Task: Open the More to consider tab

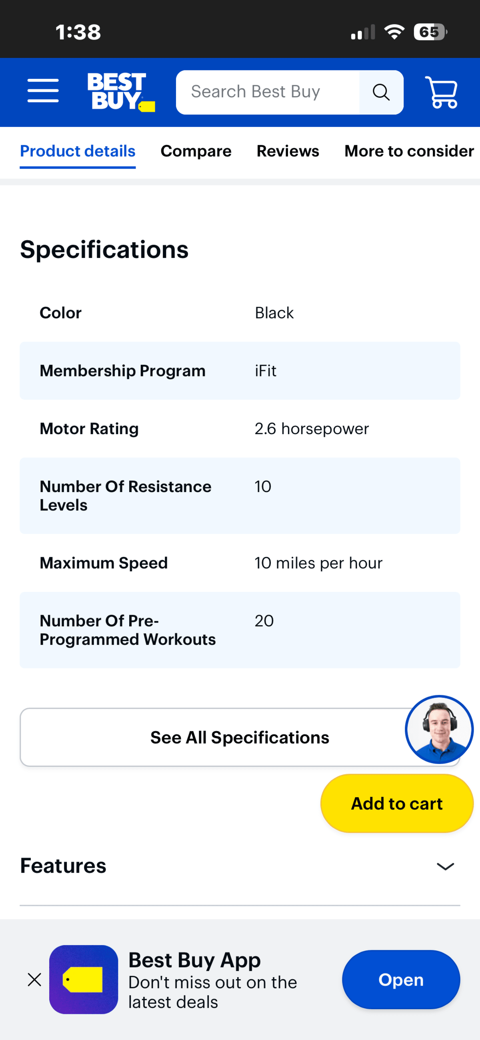Action: coord(409,151)
